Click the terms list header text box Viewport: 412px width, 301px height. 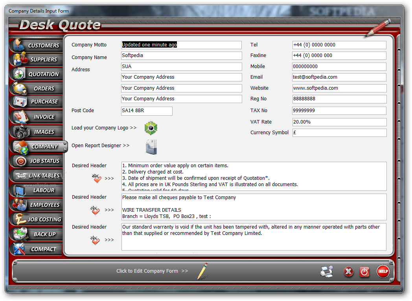pos(254,176)
